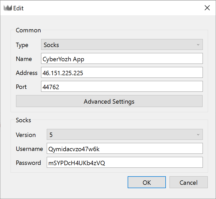Open Advanced Settings

(x=109, y=101)
